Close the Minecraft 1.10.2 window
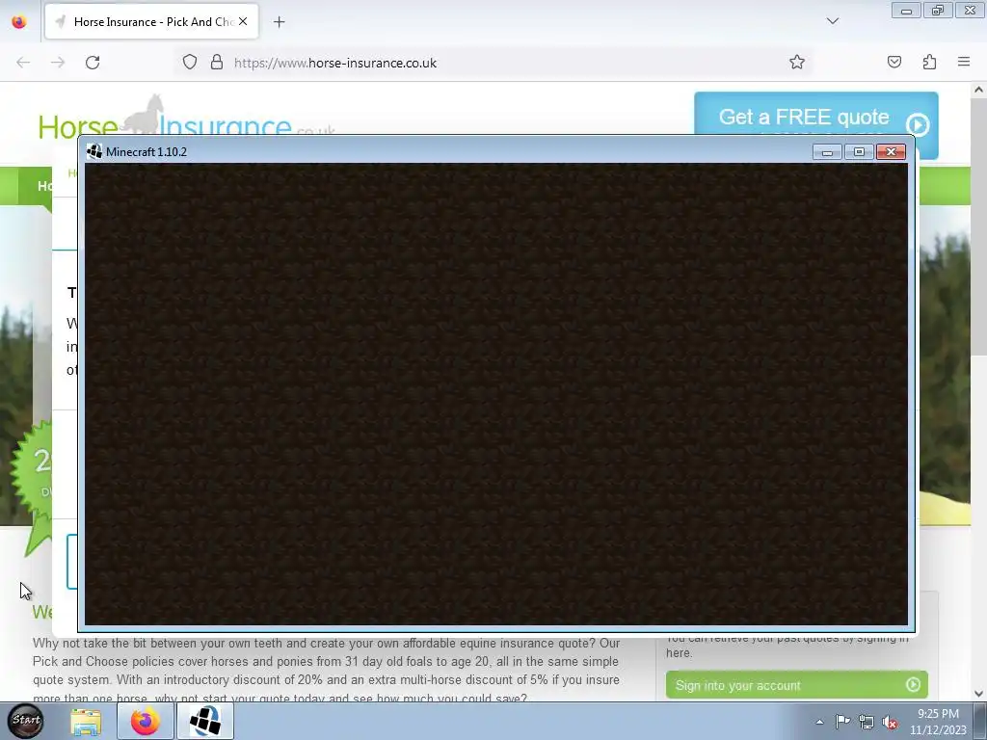This screenshot has height=740, width=987. 891,151
